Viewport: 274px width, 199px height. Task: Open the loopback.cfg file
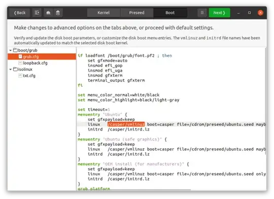click(42, 63)
